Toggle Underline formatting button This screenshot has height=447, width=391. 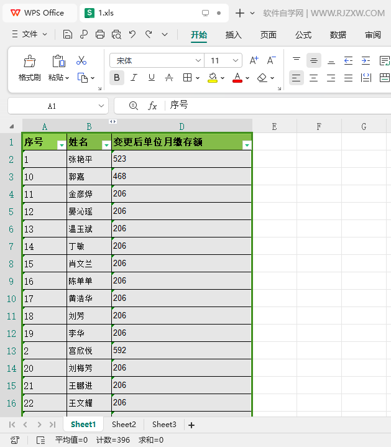click(152, 78)
